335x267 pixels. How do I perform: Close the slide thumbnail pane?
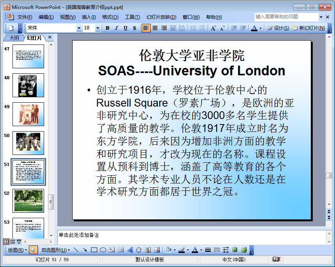[50, 37]
